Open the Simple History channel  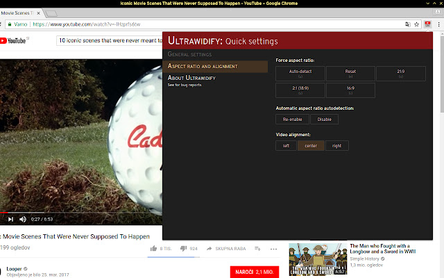pos(364,259)
